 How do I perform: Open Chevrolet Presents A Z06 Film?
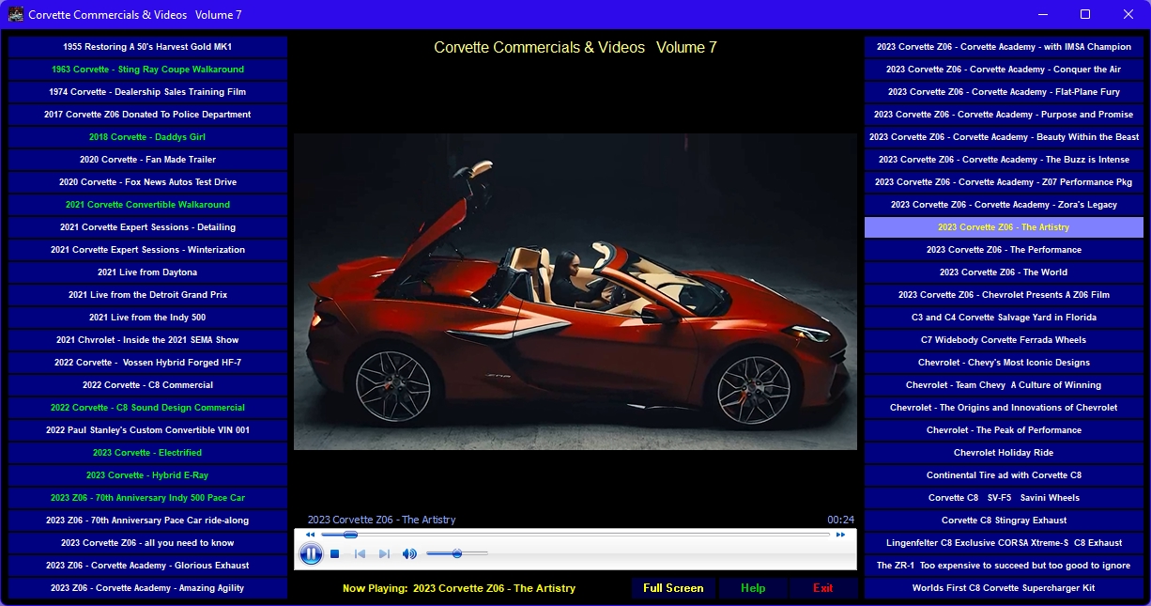point(1004,295)
